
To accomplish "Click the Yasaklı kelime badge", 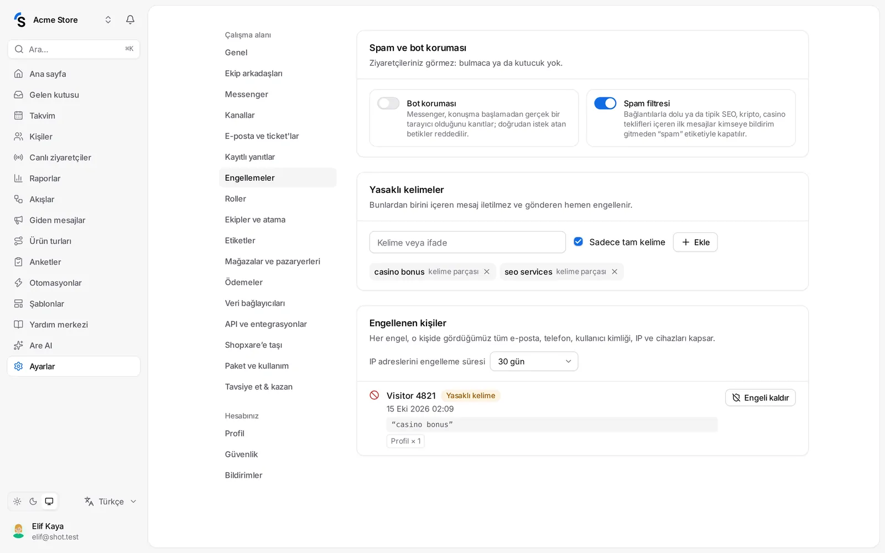I will pyautogui.click(x=471, y=395).
